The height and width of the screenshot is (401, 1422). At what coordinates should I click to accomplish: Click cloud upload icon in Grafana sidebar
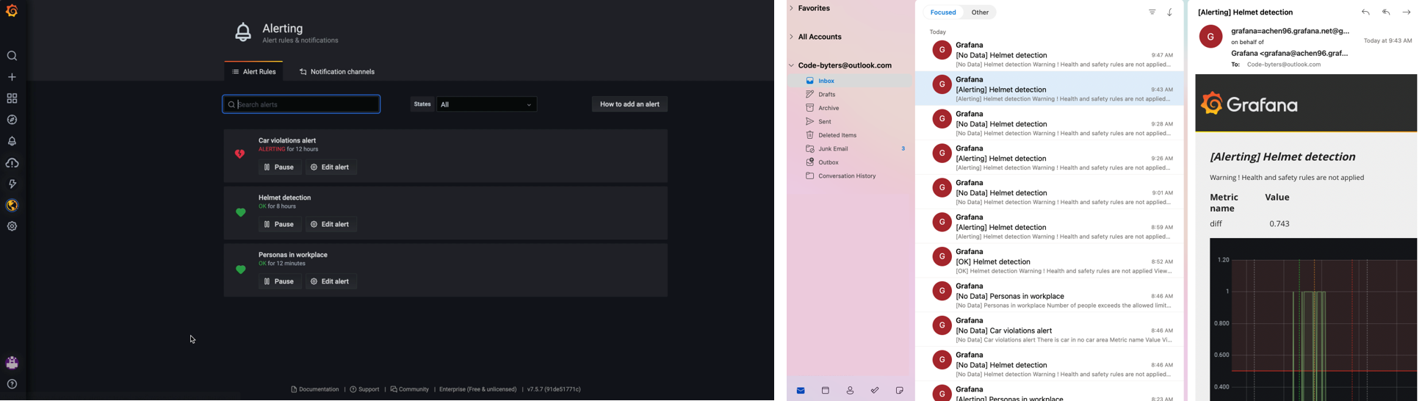[12, 163]
